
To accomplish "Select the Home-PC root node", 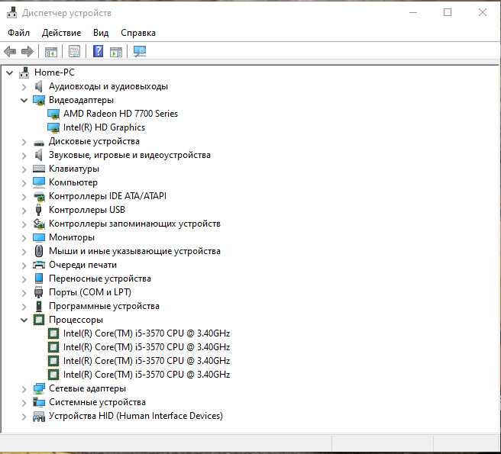I will click(x=54, y=72).
